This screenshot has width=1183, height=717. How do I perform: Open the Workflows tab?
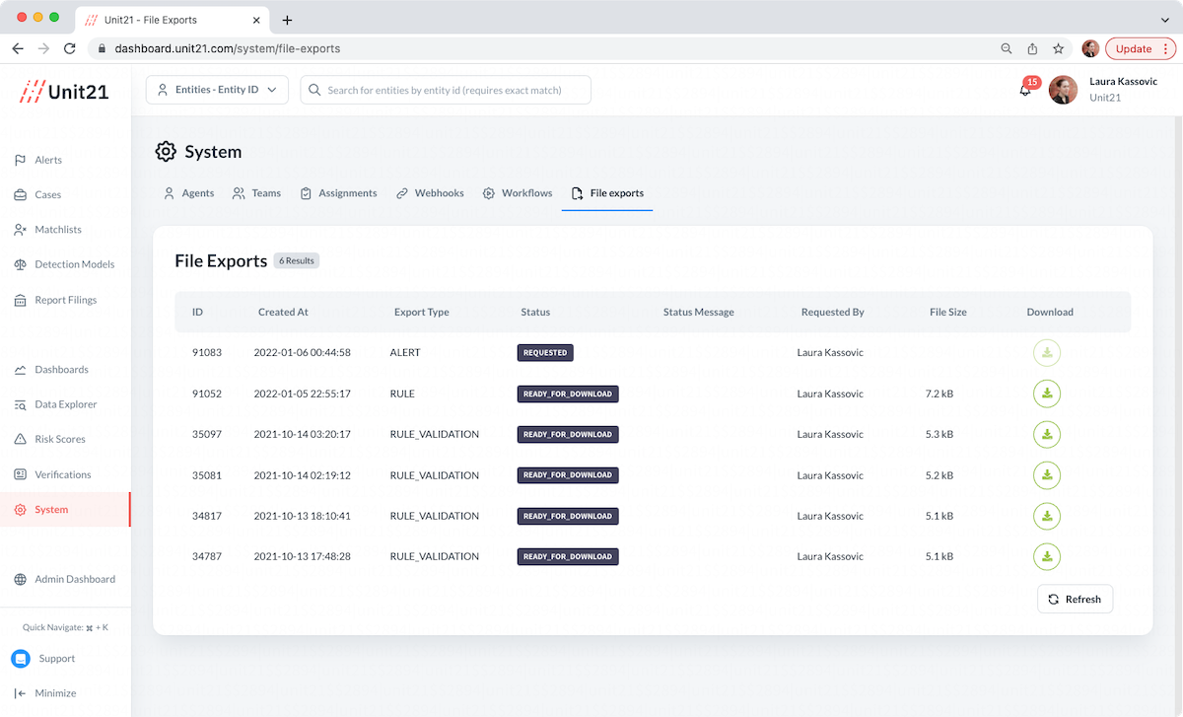tap(518, 193)
